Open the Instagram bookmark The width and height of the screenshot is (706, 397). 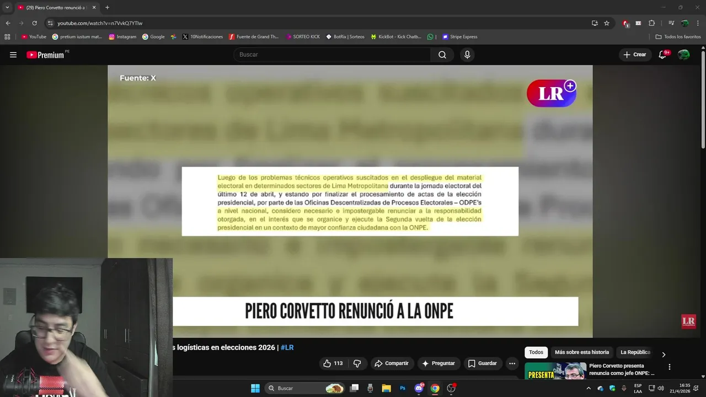(122, 37)
